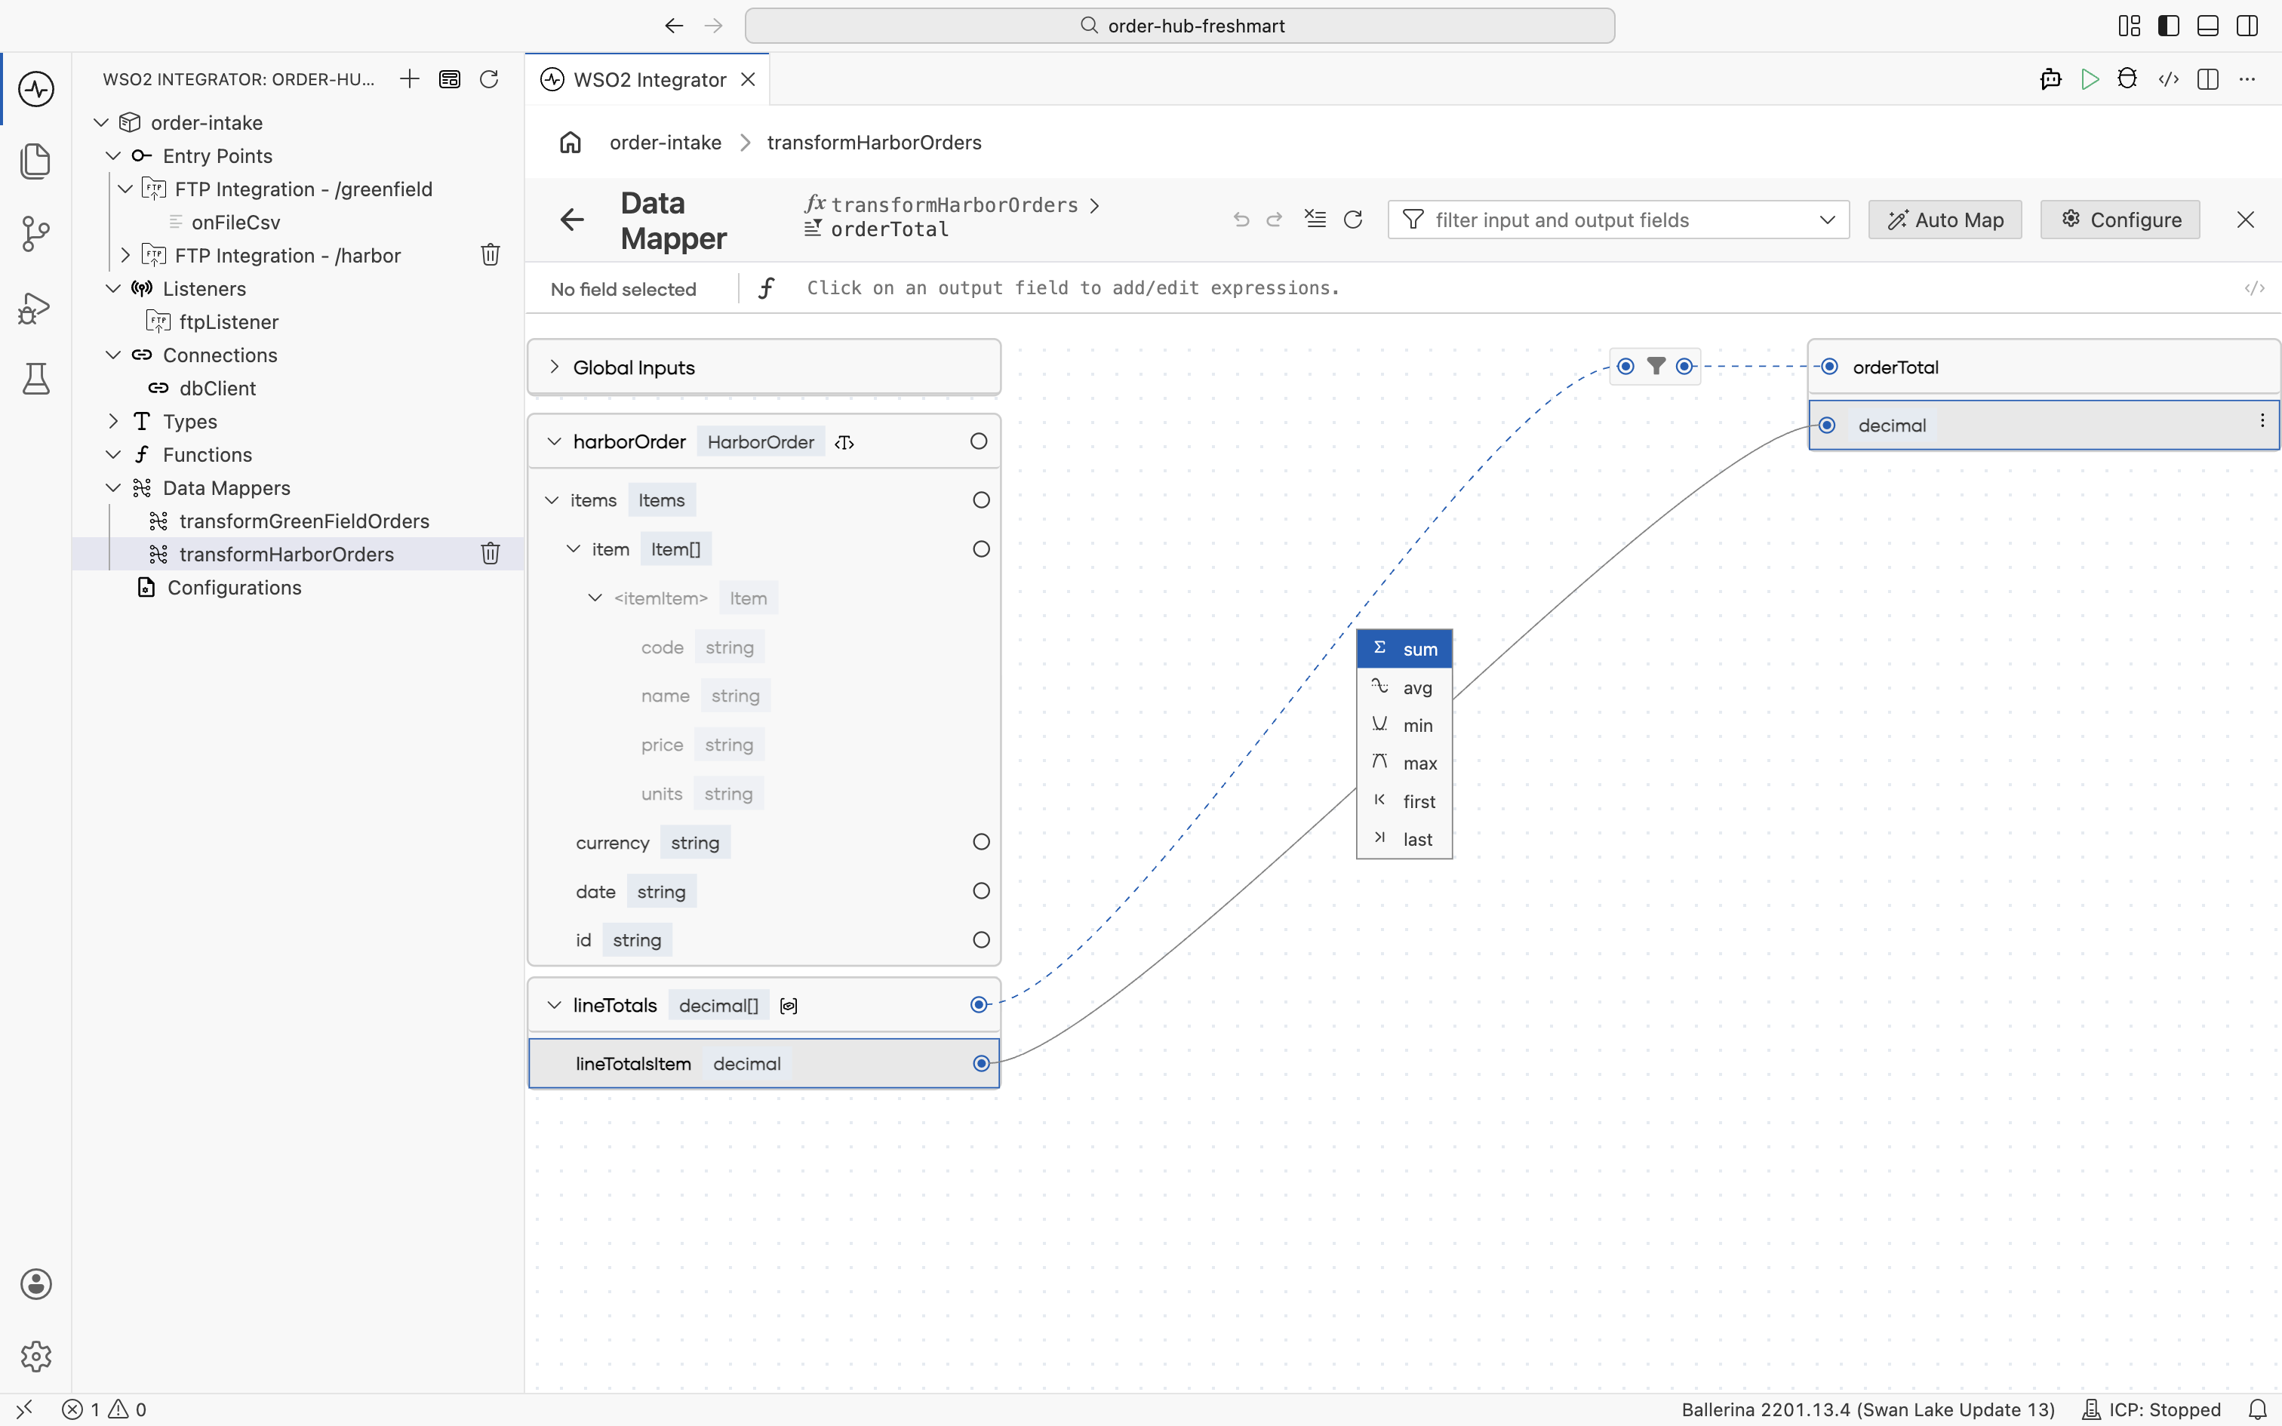This screenshot has height=1426, width=2282.
Task: Refresh the data mapper
Action: pos(1353,220)
